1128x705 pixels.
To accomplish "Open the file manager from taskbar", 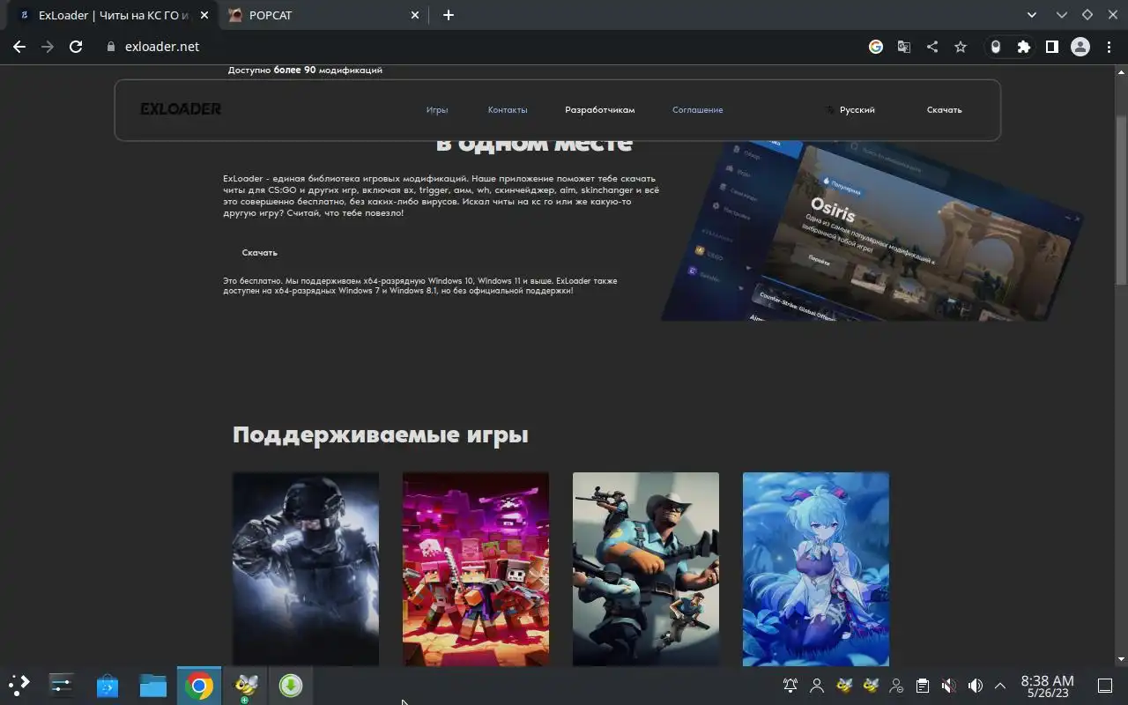I will coord(153,685).
